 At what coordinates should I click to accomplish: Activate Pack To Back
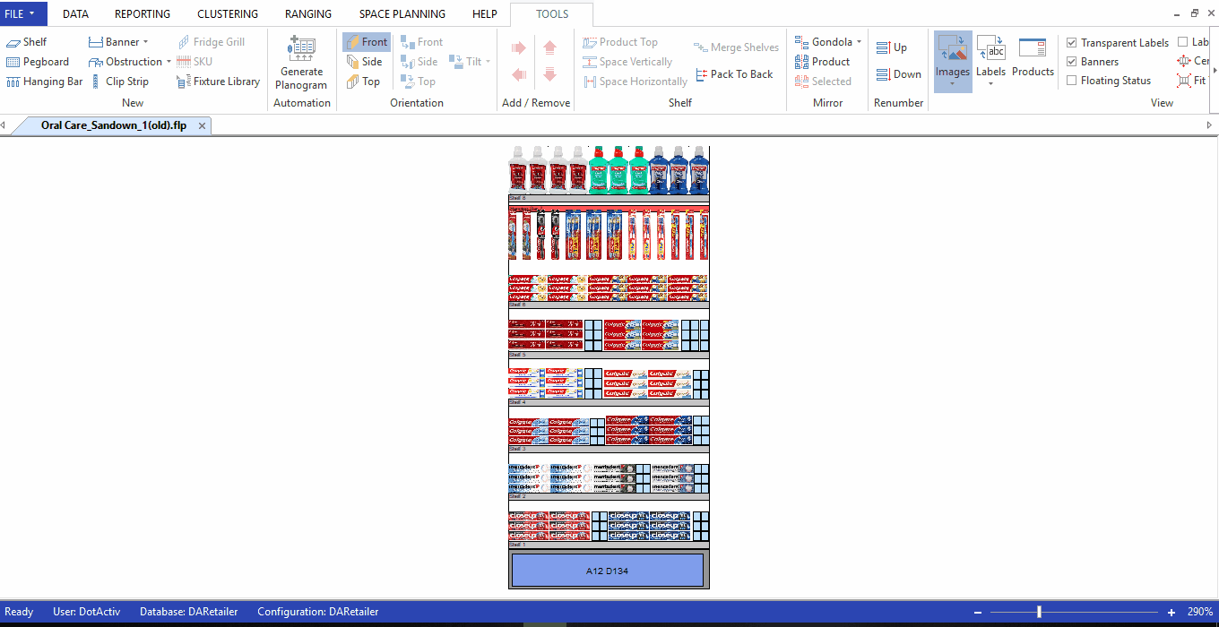[735, 74]
